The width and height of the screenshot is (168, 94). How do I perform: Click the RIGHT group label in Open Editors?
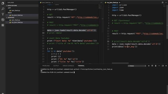coord(10,13)
